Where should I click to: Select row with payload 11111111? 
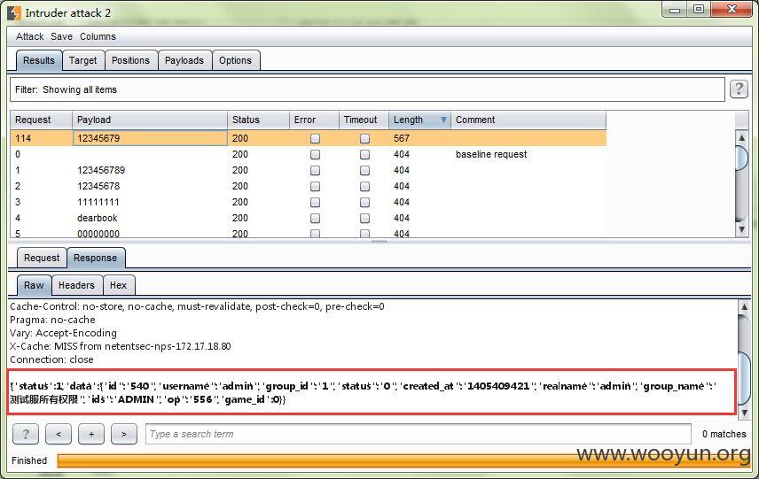(x=308, y=202)
